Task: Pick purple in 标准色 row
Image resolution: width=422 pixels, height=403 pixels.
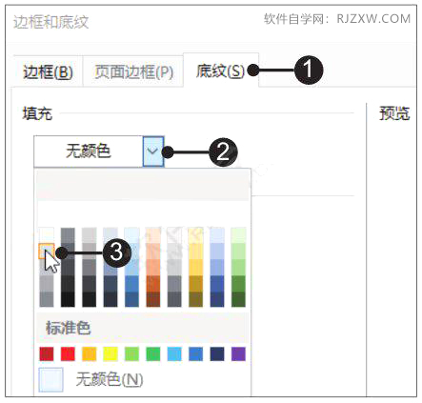Action: point(238,353)
